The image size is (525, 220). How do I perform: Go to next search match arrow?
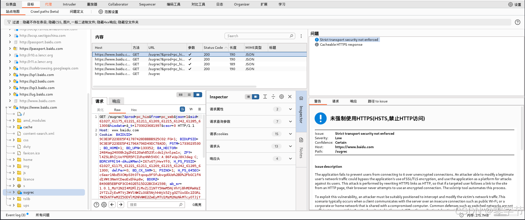(120, 205)
